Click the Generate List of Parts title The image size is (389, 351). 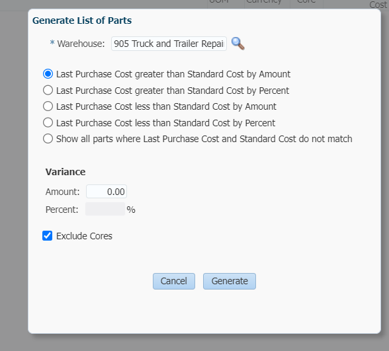click(82, 20)
